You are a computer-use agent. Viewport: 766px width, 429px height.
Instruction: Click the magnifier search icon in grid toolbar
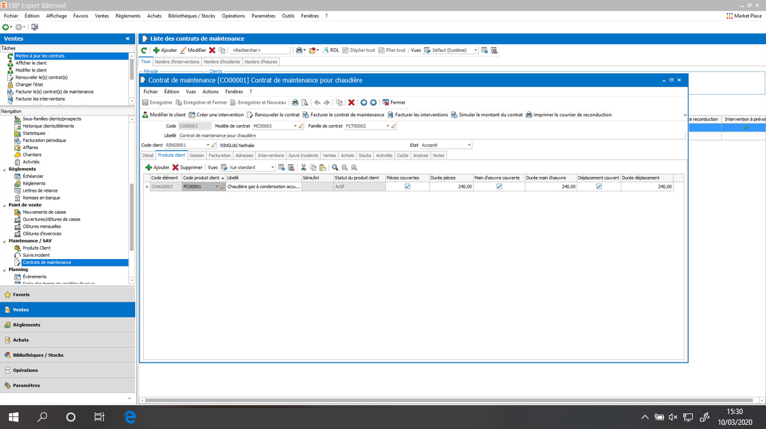pyautogui.click(x=335, y=167)
